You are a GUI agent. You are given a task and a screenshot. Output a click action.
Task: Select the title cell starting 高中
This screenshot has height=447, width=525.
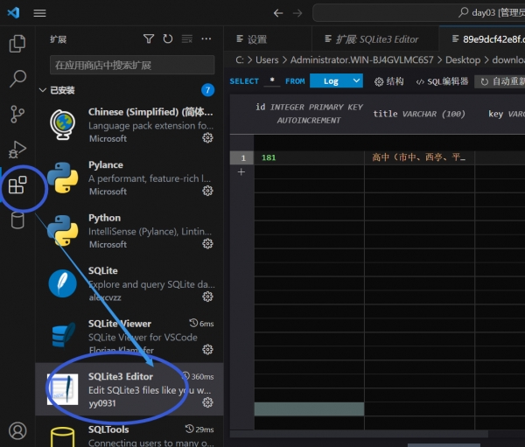point(419,157)
